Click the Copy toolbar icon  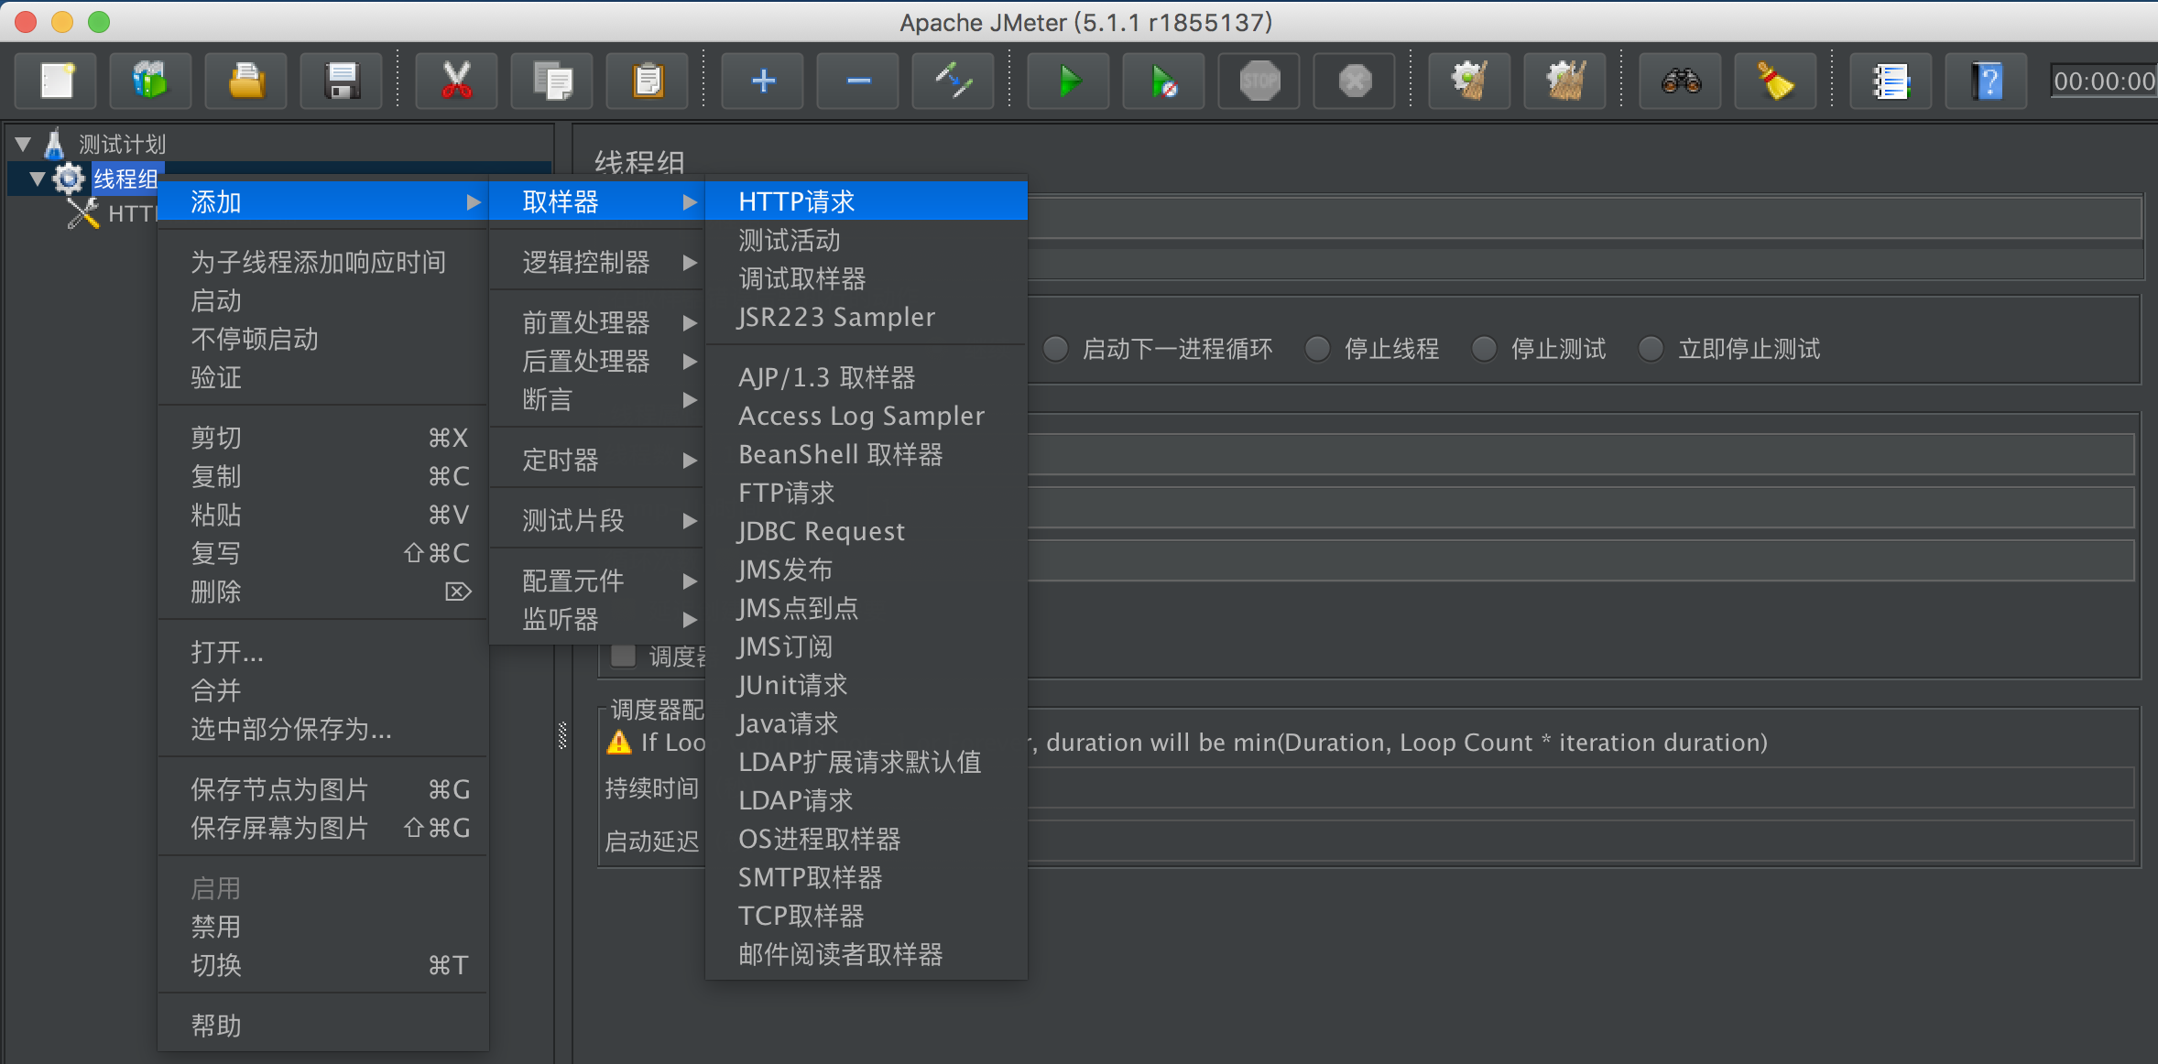coord(552,81)
